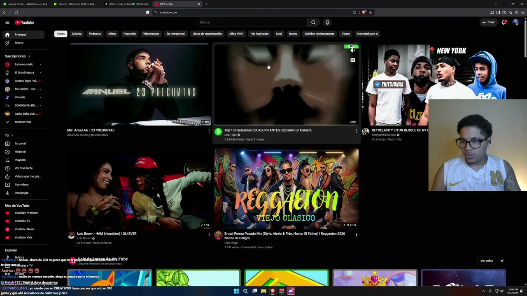Expand the Tú section header
Image resolution: width=527 pixels, height=296 pixels.
9,135
